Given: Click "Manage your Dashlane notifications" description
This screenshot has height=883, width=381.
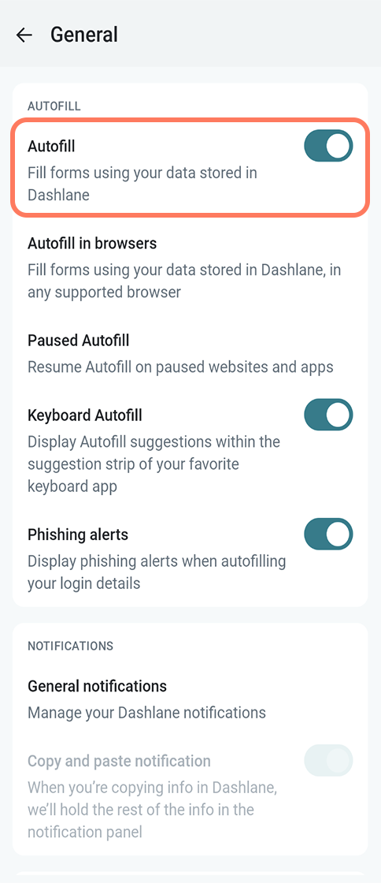Looking at the screenshot, I should [146, 713].
